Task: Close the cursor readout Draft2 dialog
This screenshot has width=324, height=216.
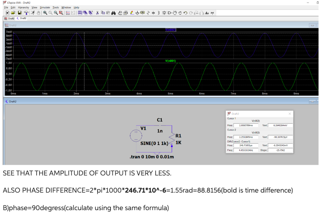Action: point(290,114)
